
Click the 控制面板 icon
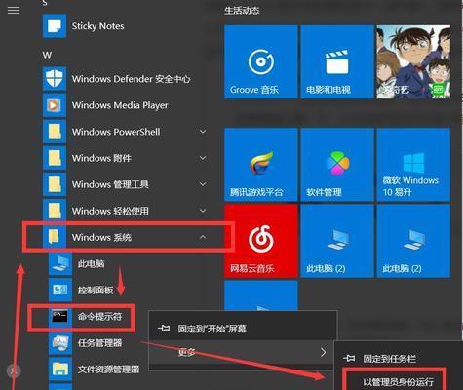click(60, 290)
